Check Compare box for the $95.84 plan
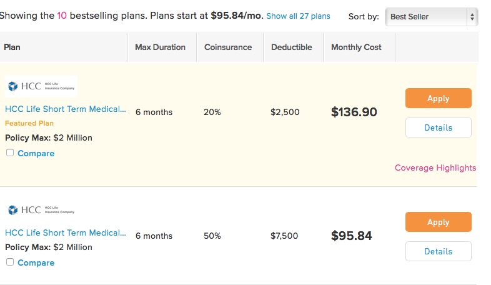The image size is (491, 285). (x=10, y=262)
